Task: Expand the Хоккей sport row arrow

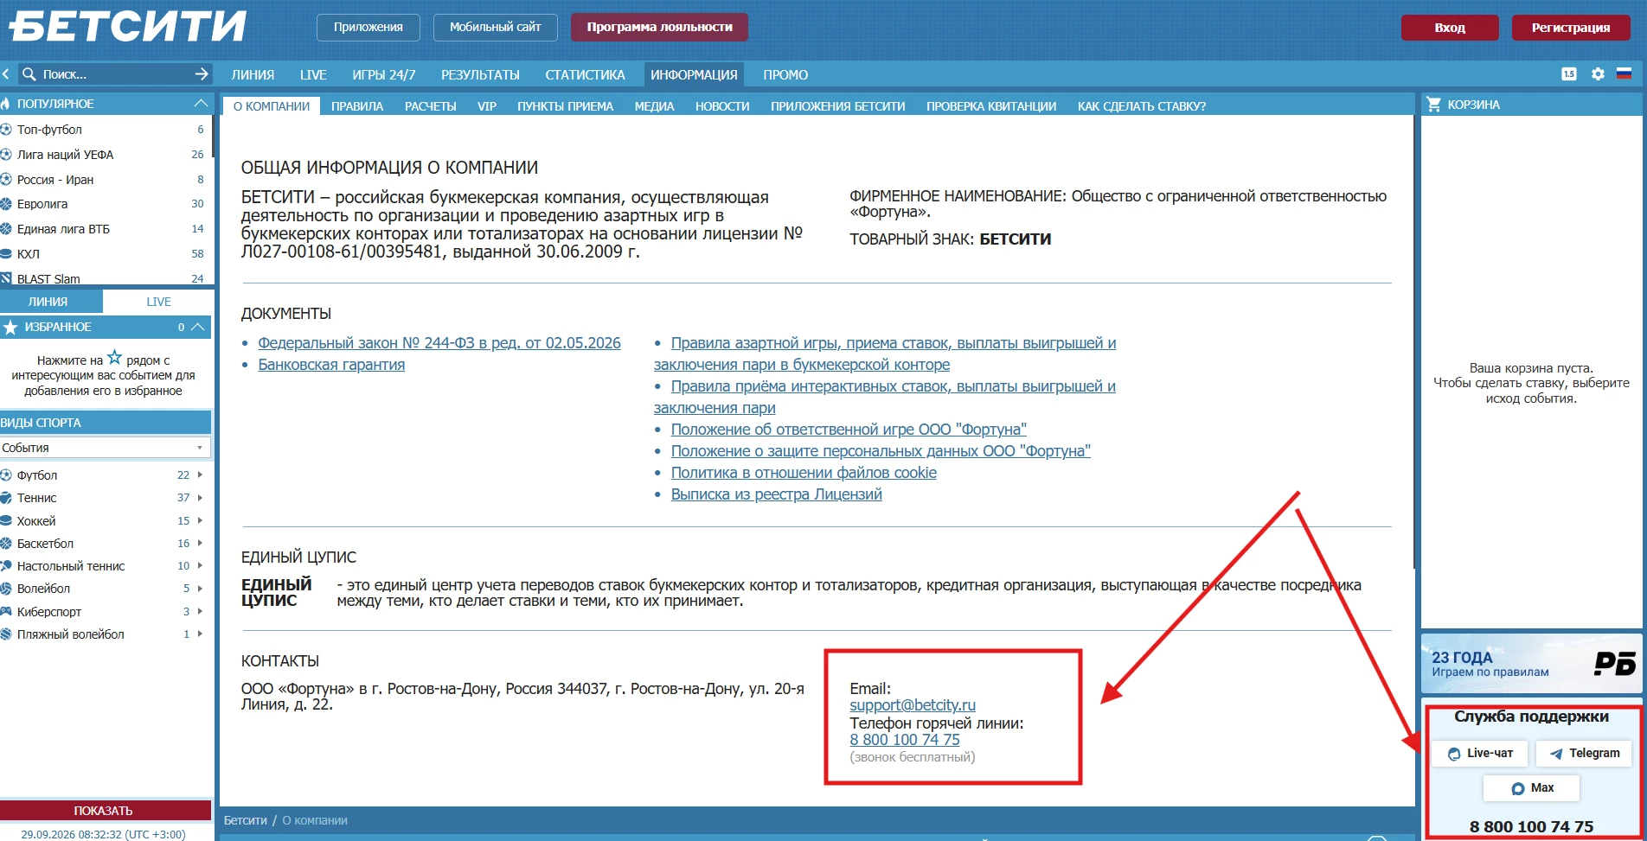Action: coord(200,520)
